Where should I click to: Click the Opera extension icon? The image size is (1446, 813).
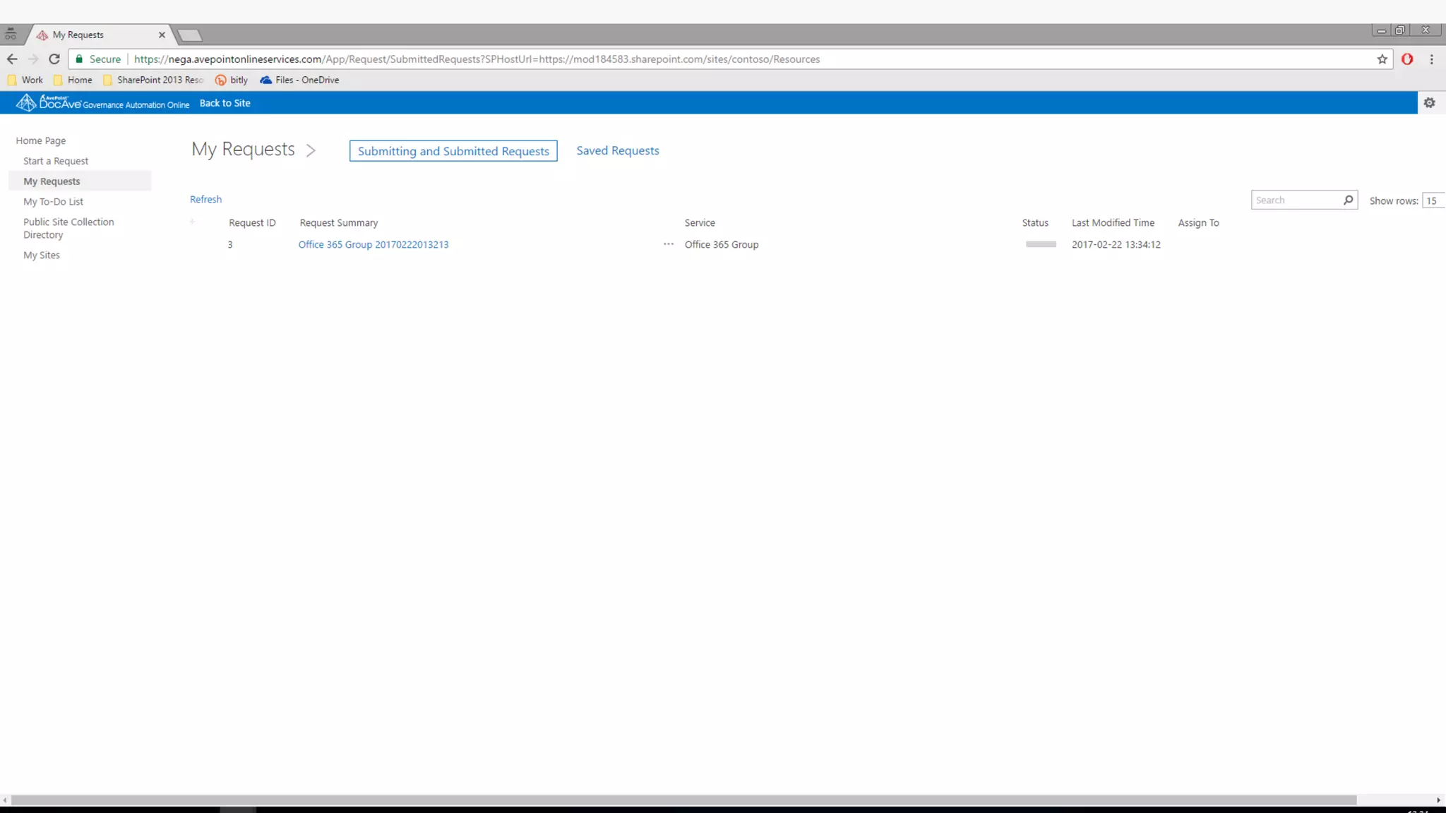(1406, 59)
